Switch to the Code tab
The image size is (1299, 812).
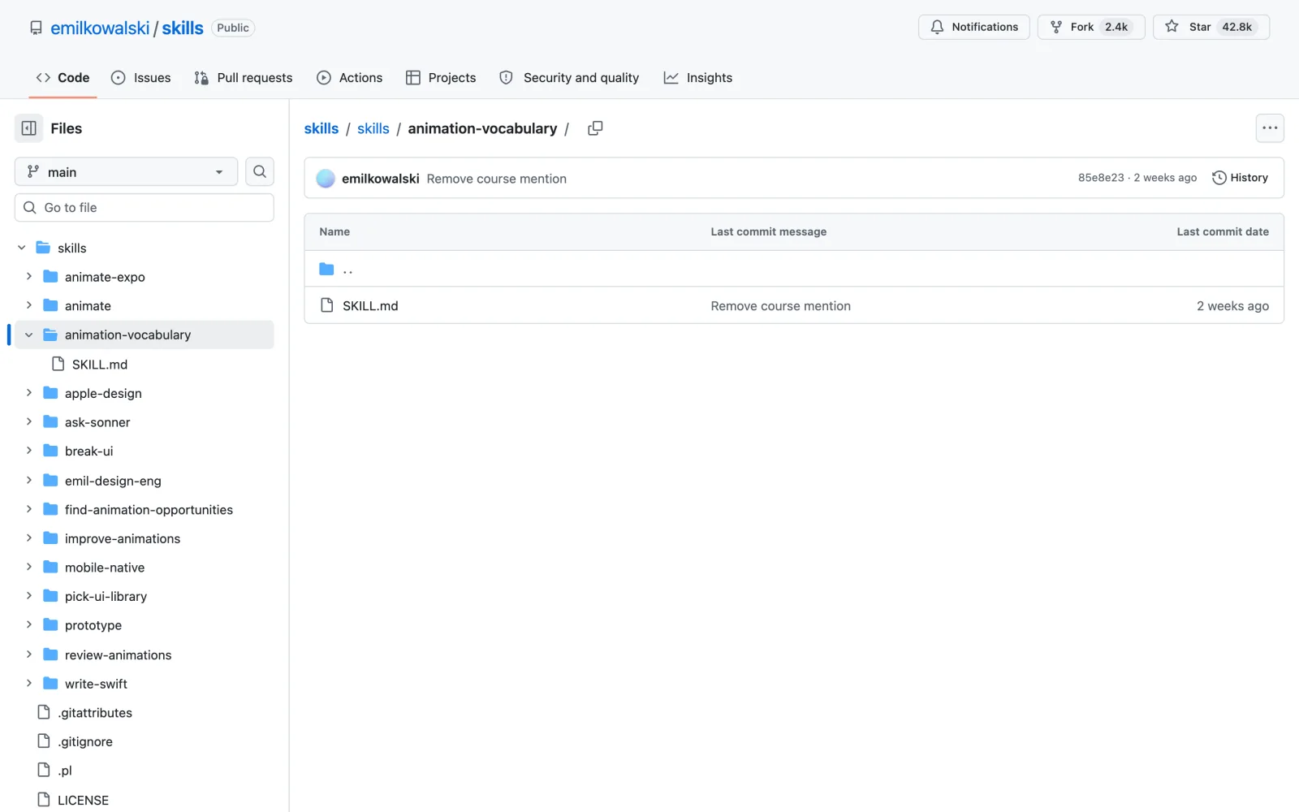coord(63,78)
